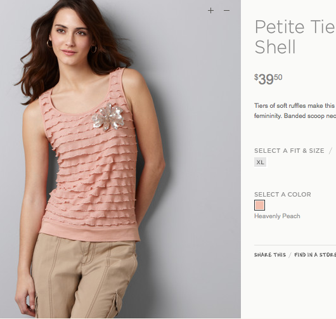The height and width of the screenshot is (319, 336).
Task: Select the XL size option
Action: click(x=260, y=162)
